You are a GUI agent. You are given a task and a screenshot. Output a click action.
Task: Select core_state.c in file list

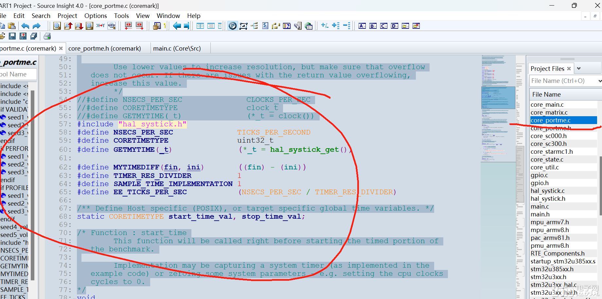click(x=563, y=159)
